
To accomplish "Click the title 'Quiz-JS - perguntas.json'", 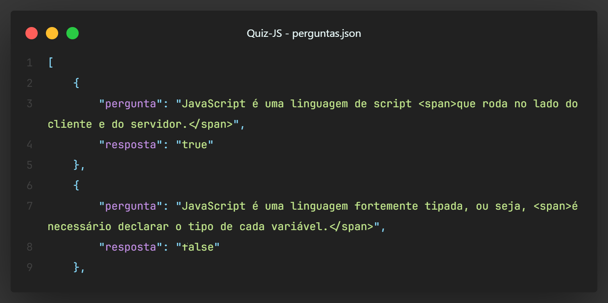I will [304, 33].
